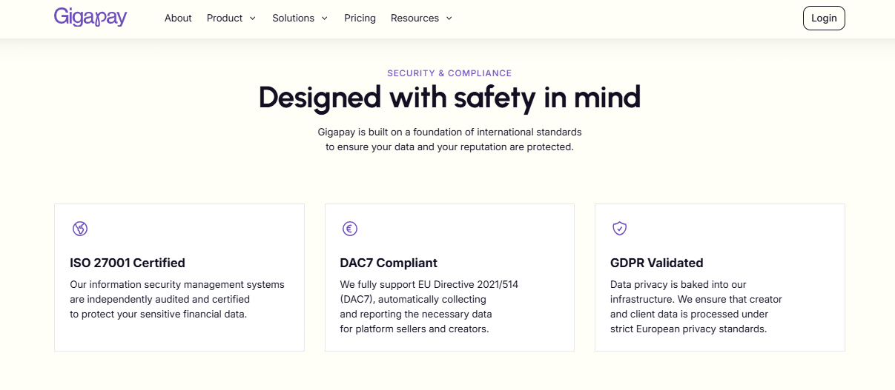The height and width of the screenshot is (390, 895).
Task: Click the text 'Data privacy is baked into our'
Action: point(678,284)
